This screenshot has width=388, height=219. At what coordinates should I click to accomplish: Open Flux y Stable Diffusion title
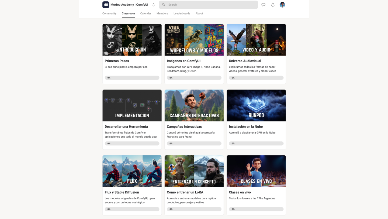pyautogui.click(x=122, y=192)
